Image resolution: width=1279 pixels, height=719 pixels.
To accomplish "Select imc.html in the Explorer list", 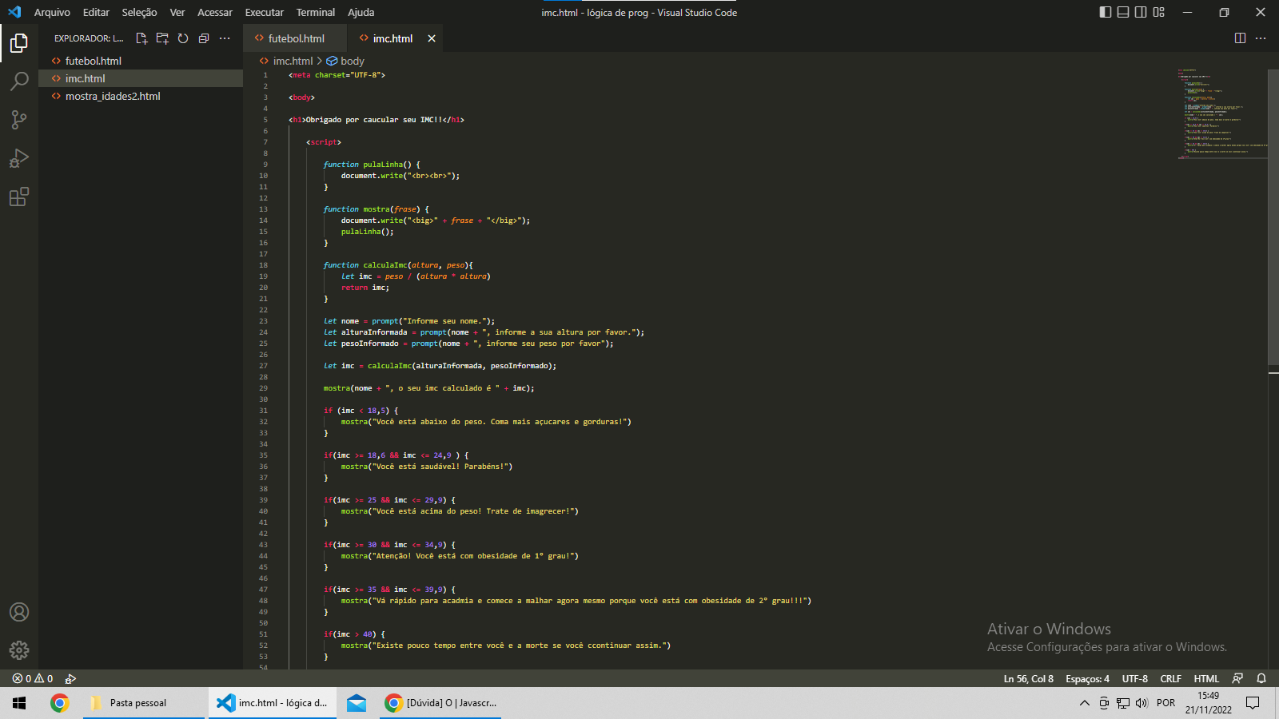I will click(x=141, y=78).
